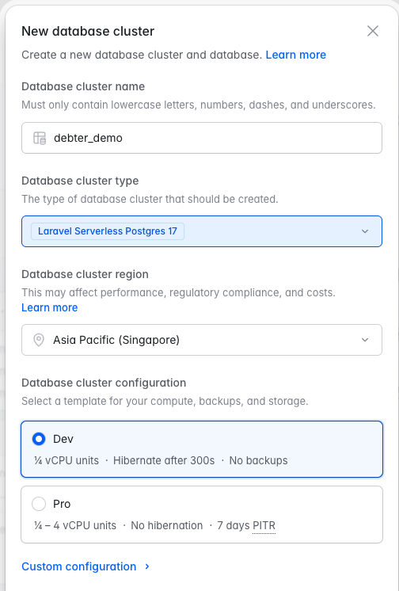This screenshot has width=399, height=591.
Task: Open the Database cluster type dropdown
Action: [202, 231]
